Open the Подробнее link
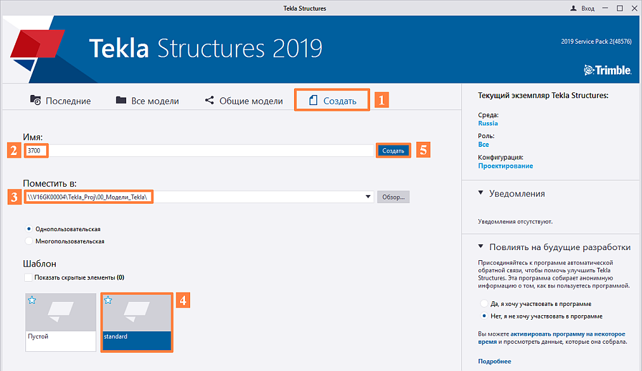This screenshot has width=642, height=371. [x=494, y=361]
